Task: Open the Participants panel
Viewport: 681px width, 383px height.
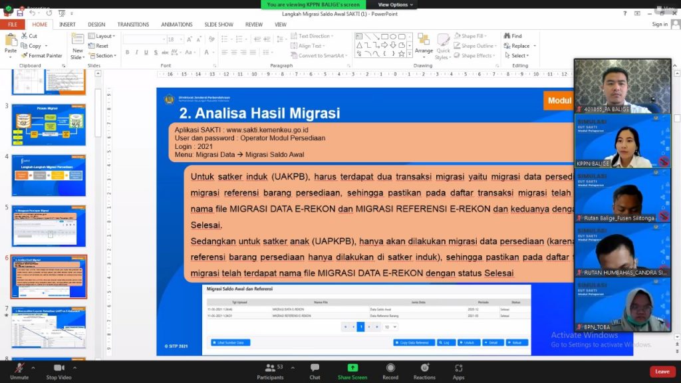Action: [270, 368]
